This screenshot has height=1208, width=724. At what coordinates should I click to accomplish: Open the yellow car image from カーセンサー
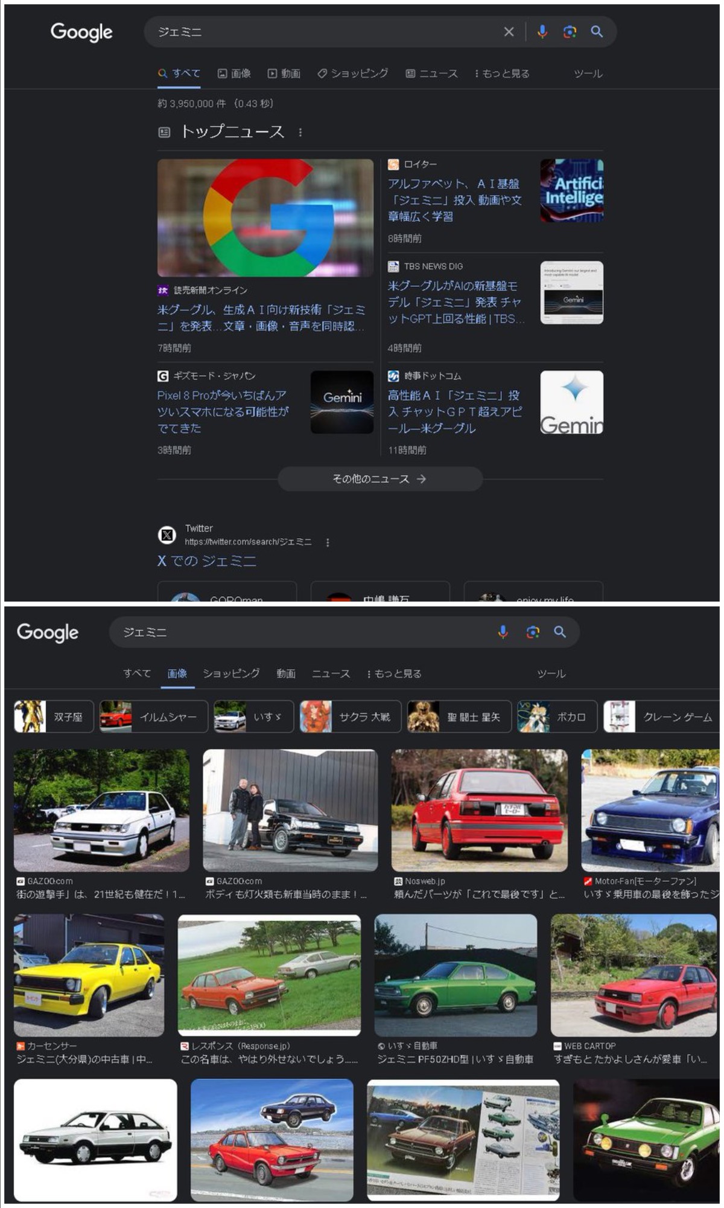point(89,975)
